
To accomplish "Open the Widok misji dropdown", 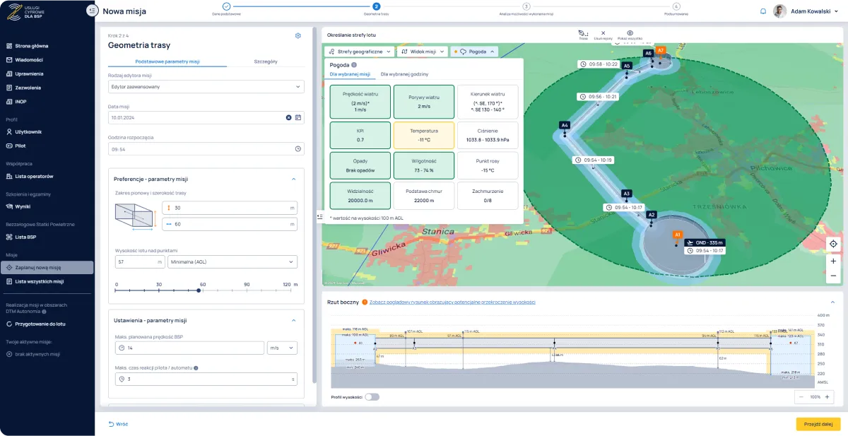I will (422, 52).
